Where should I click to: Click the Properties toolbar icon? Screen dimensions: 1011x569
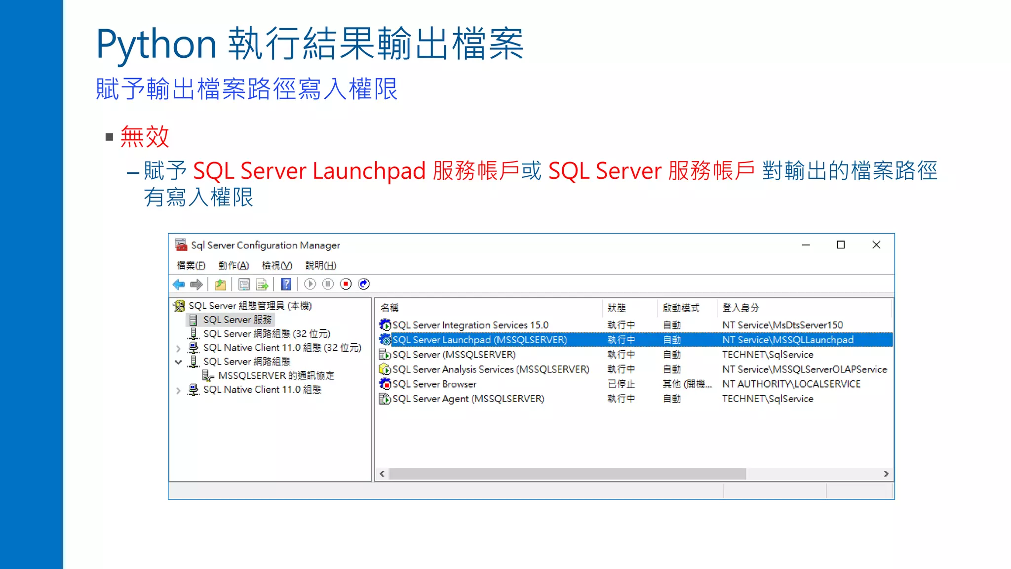tap(244, 284)
